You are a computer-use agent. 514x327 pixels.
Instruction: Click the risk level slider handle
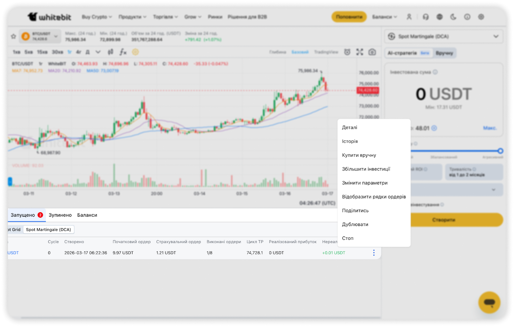click(x=500, y=151)
